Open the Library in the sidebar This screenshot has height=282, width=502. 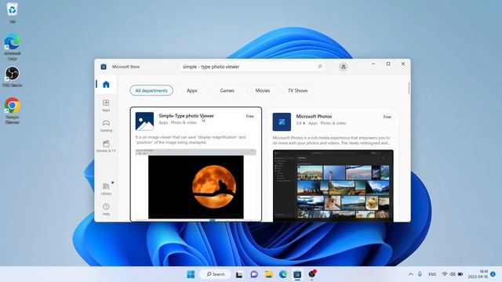pyautogui.click(x=106, y=189)
